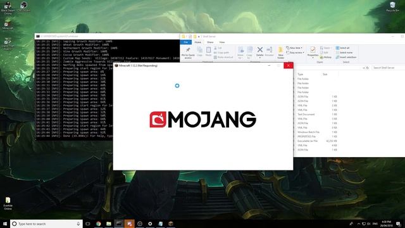This screenshot has width=405, height=228.
Task: Open the Easy access dropdown
Action: coord(295,53)
